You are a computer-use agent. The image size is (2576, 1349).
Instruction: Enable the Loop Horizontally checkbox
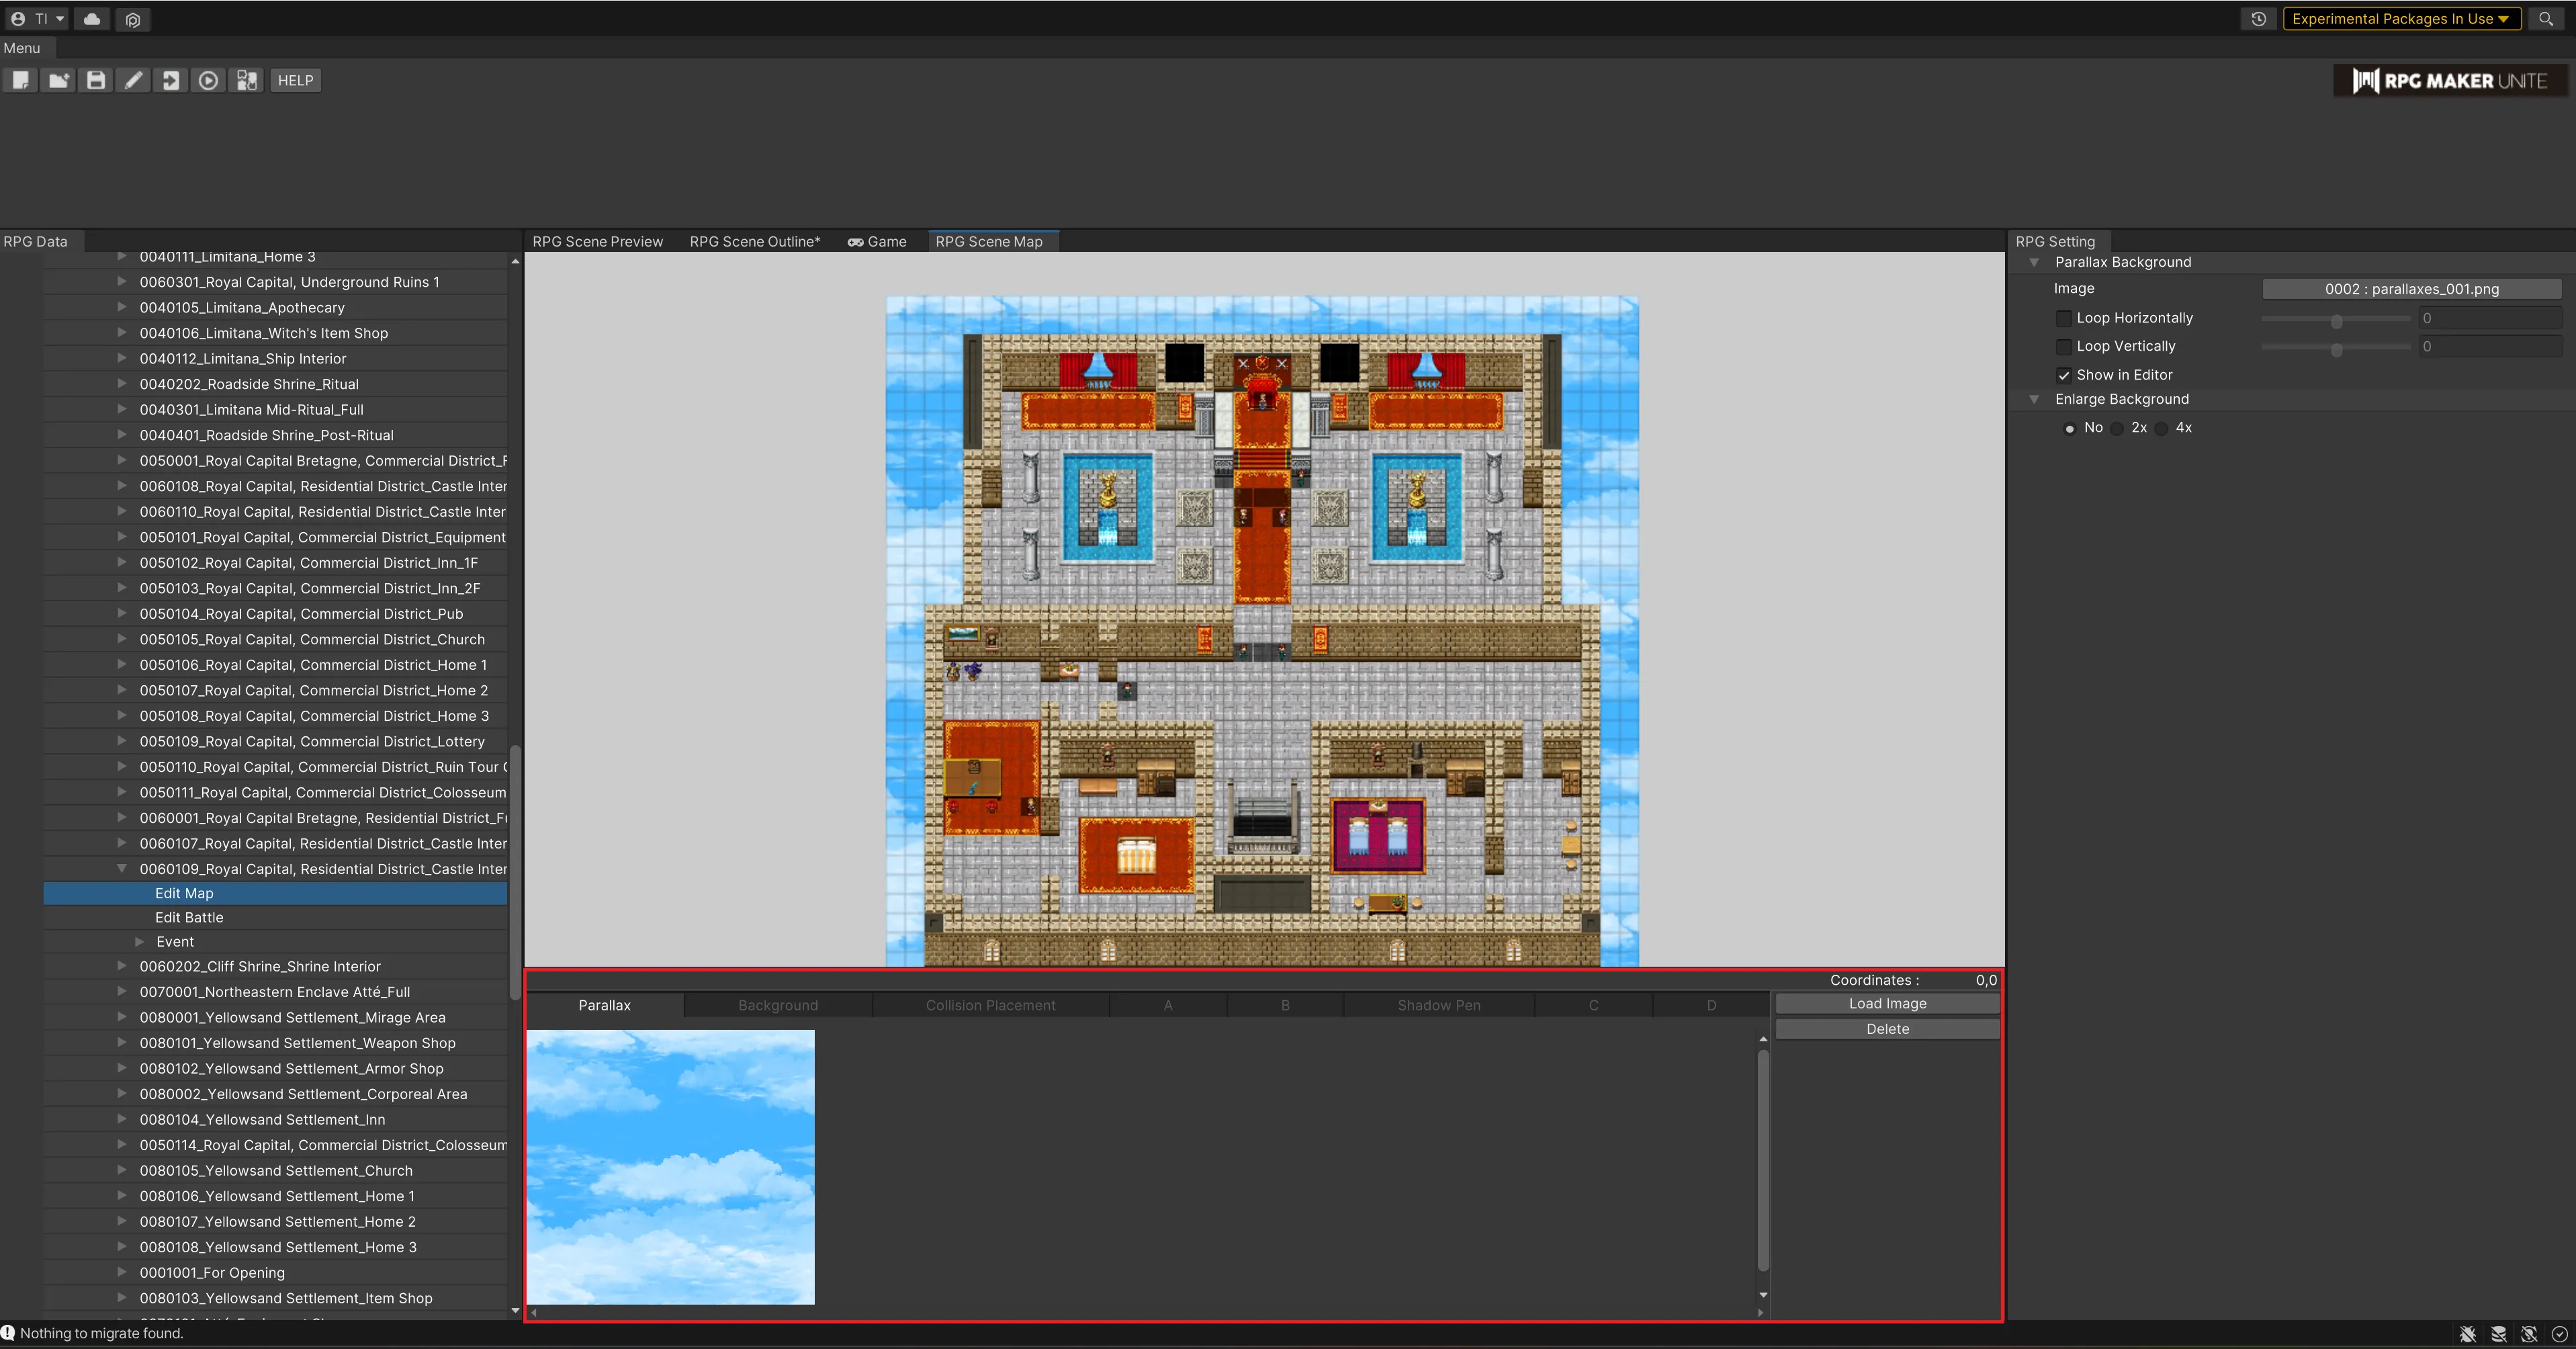click(x=2063, y=318)
